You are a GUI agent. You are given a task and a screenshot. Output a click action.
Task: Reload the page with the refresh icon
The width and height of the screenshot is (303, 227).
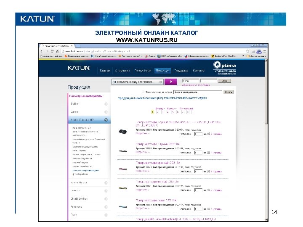tap(52, 51)
